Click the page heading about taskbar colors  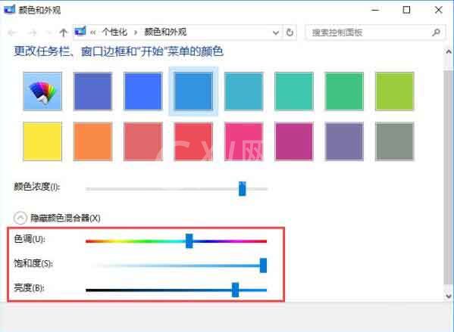pos(118,51)
